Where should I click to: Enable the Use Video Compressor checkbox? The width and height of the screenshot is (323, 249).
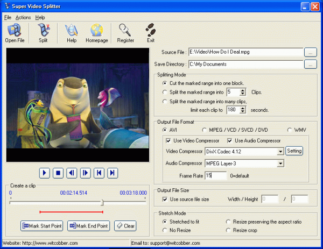168,141
